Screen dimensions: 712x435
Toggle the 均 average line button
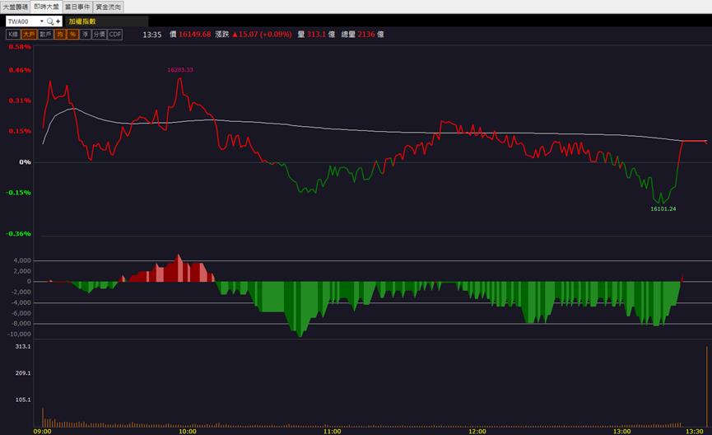[60, 34]
